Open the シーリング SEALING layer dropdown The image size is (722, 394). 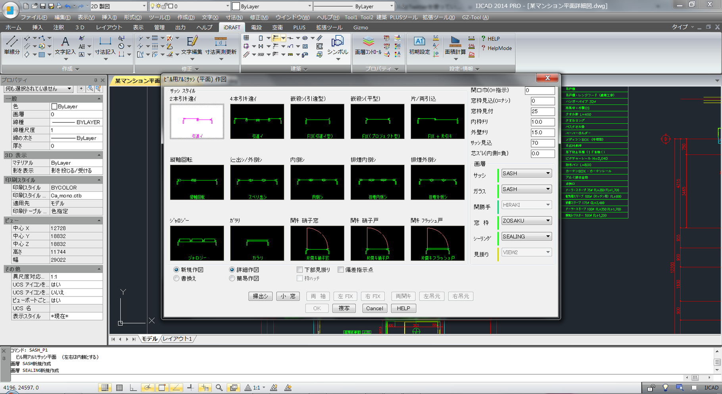coord(526,236)
